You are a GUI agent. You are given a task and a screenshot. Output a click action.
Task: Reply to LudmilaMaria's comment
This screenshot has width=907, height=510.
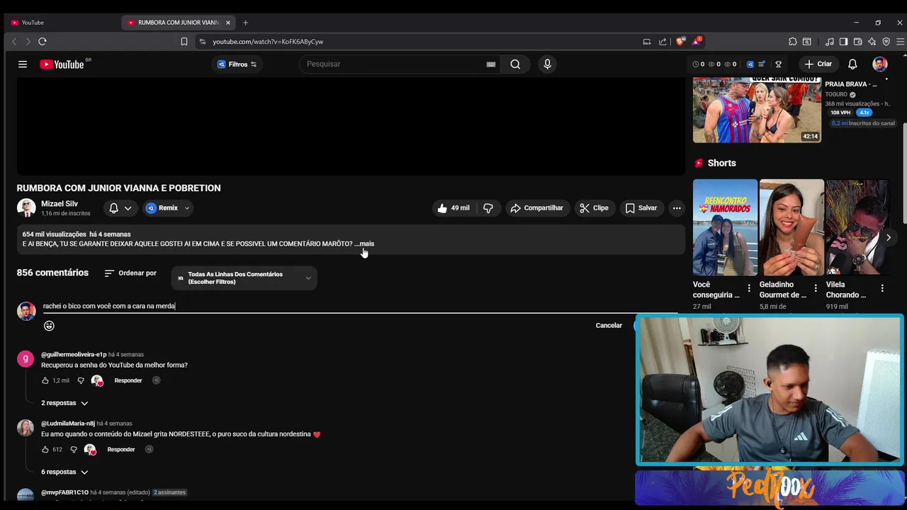pos(121,449)
